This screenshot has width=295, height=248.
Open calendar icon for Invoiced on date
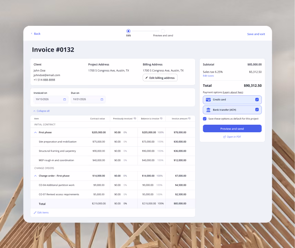pos(65,100)
